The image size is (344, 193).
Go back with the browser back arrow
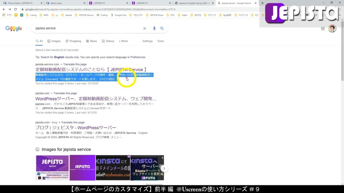click(x=4, y=9)
